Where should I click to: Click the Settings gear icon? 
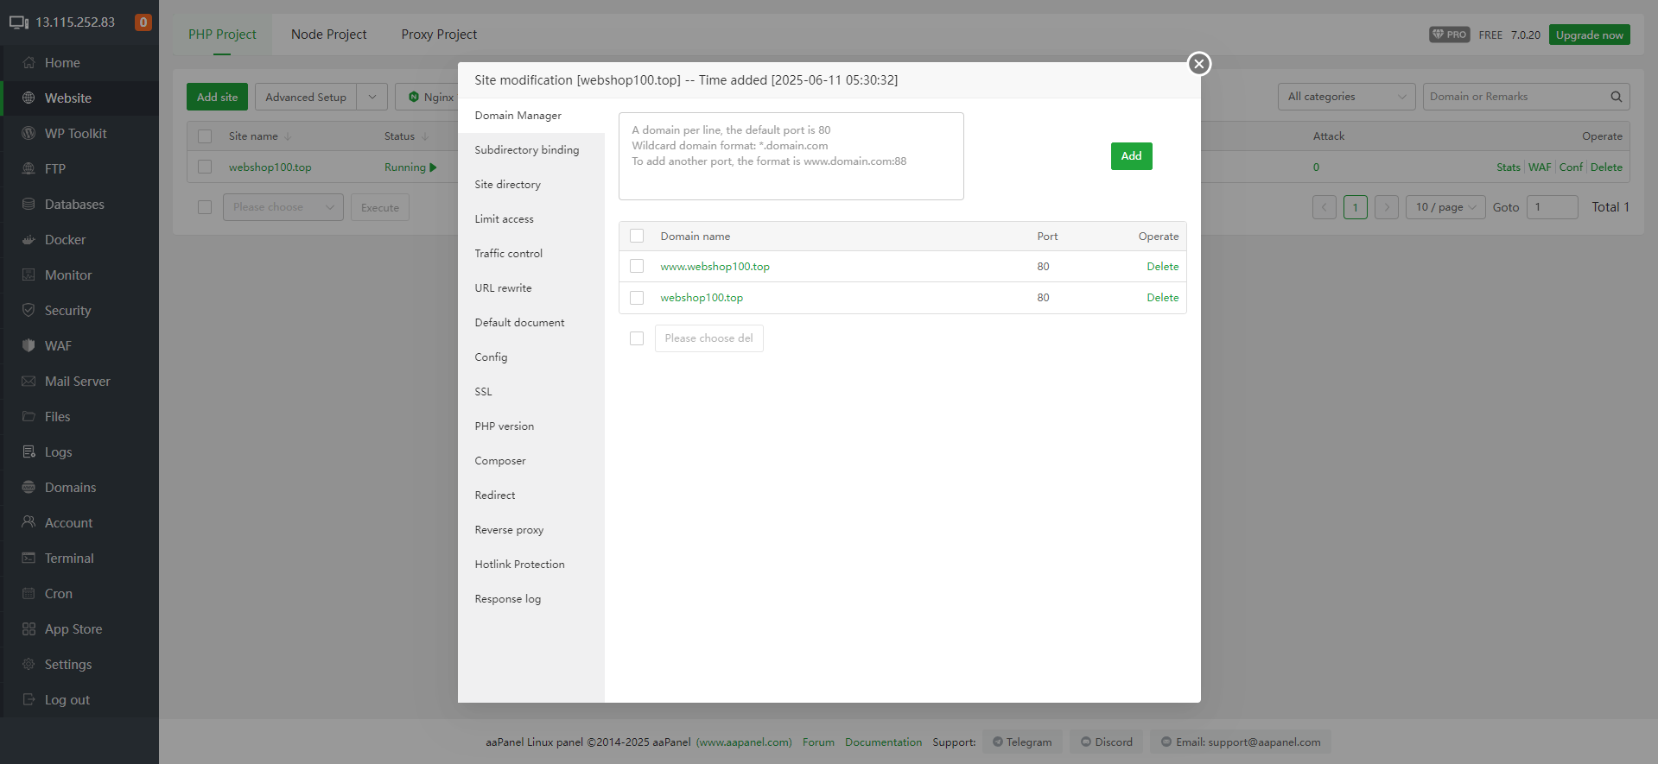pos(29,665)
